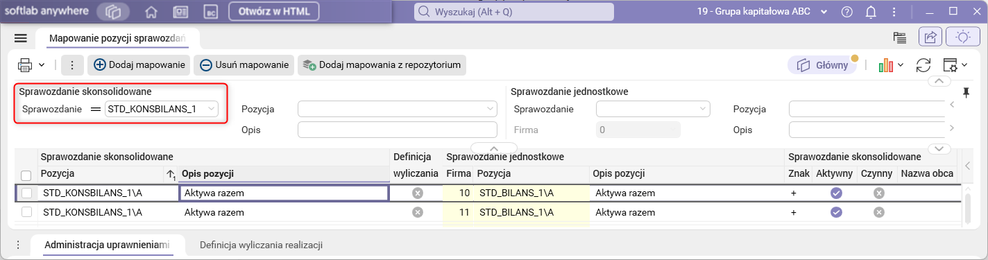
Task: Click Dodaj mapowania z repozytorium
Action: (382, 65)
